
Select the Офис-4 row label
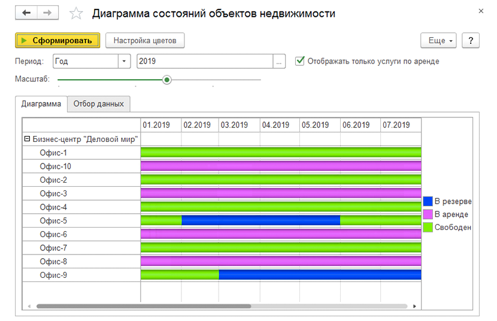pos(53,207)
